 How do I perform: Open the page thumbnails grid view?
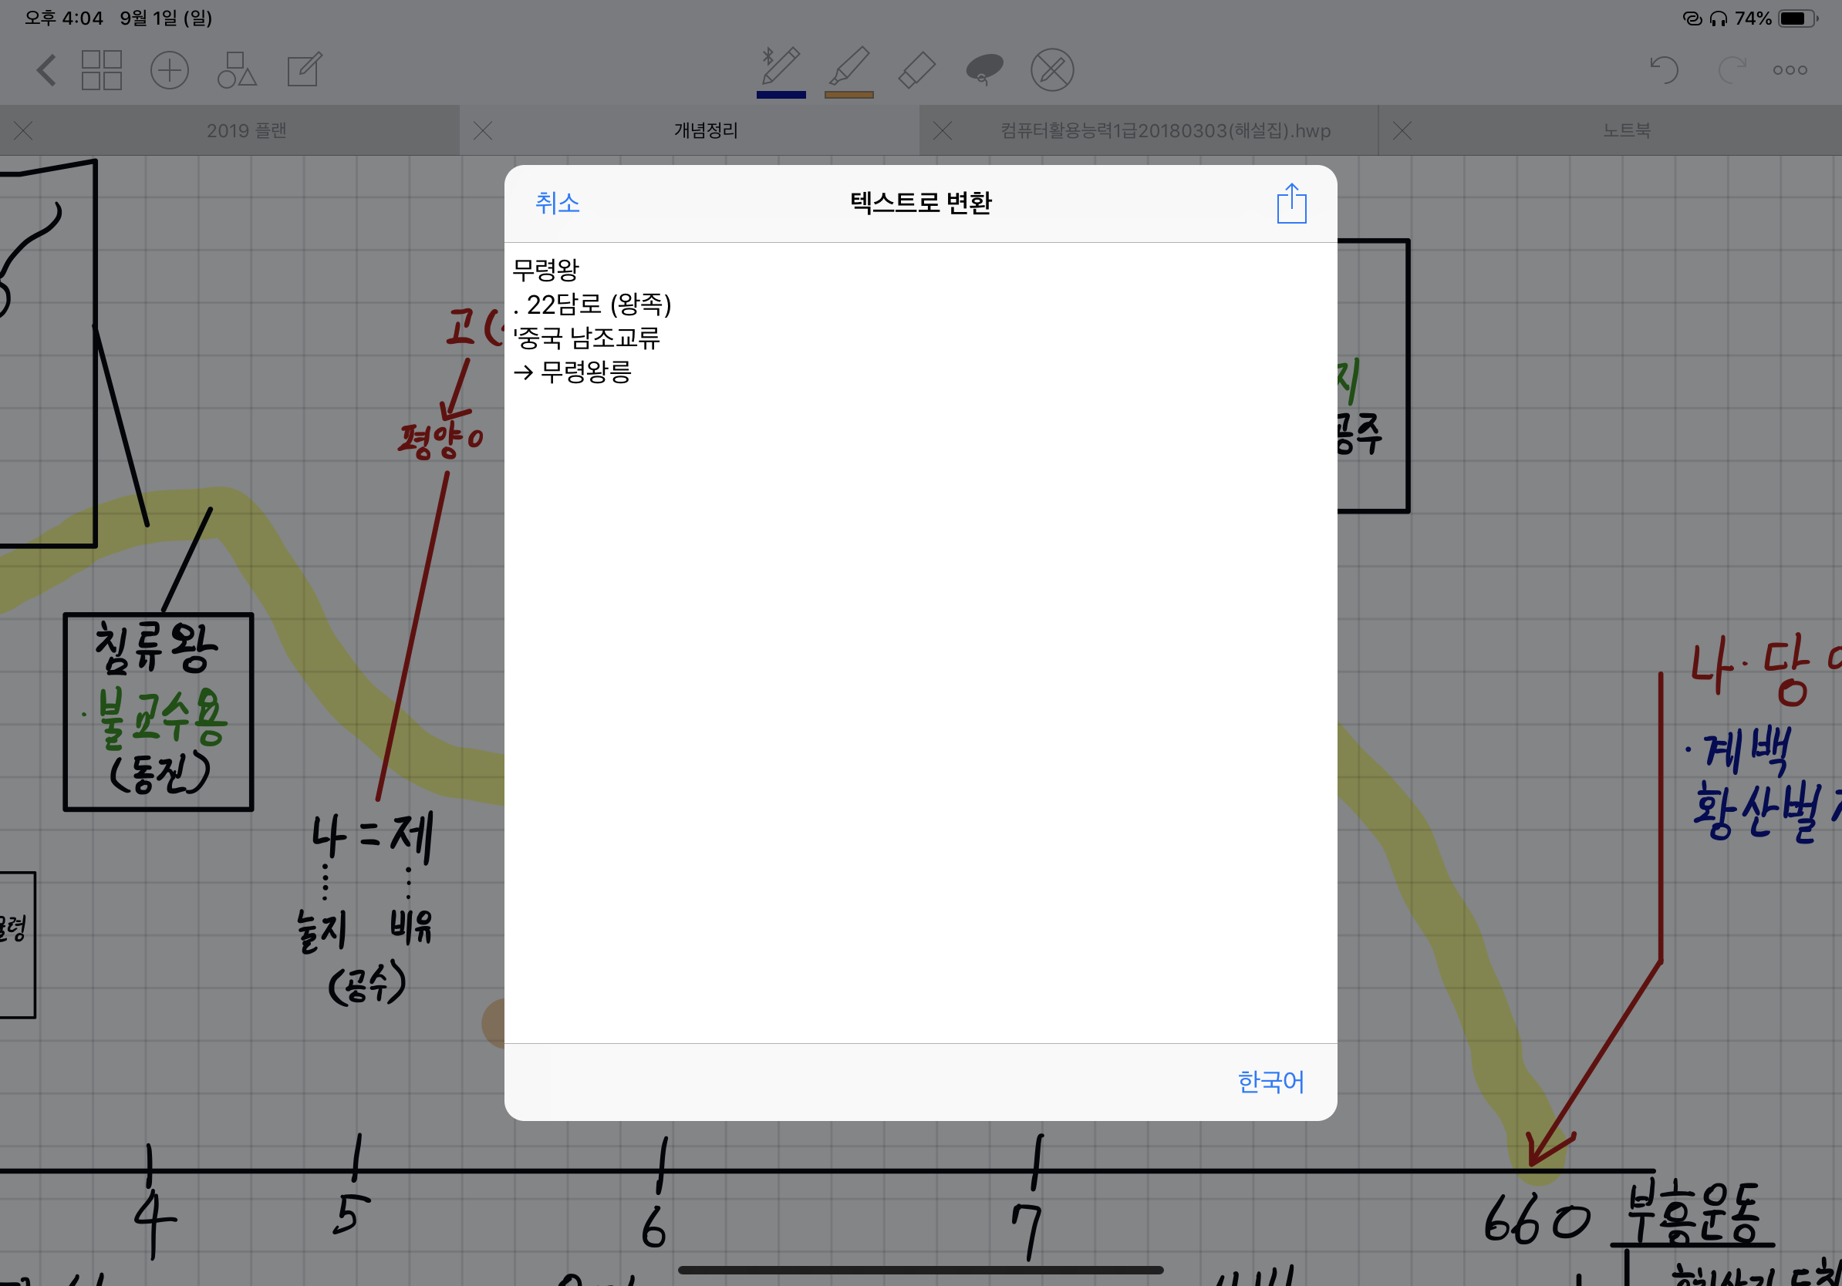tap(102, 69)
